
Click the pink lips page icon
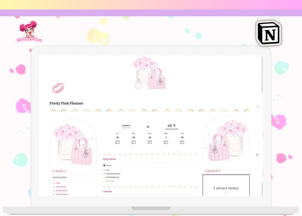(x=58, y=88)
